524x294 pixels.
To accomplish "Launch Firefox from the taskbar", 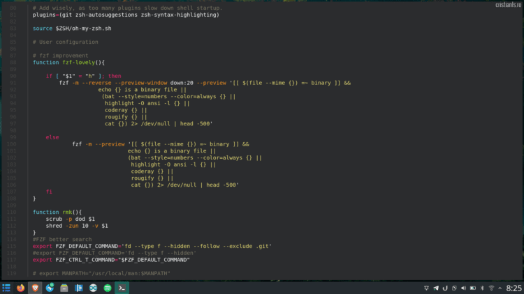I will pyautogui.click(x=20, y=288).
